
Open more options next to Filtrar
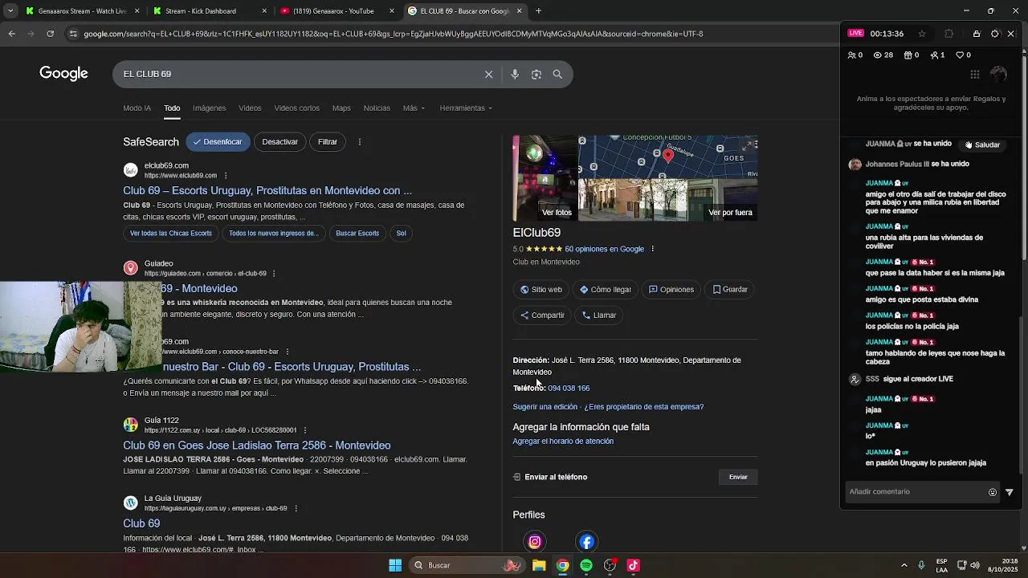pos(360,142)
